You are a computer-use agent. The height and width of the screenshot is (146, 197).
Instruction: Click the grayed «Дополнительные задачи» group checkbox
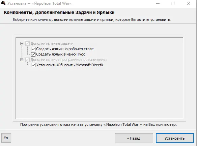pos(27,43)
